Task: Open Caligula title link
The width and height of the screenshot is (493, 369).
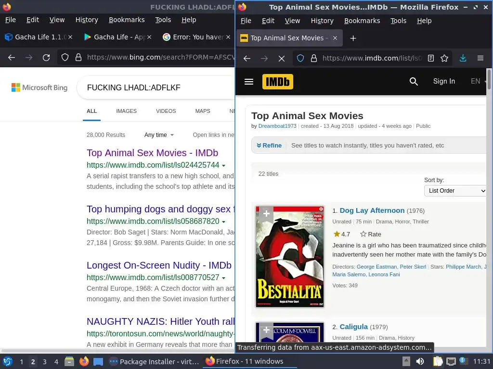Action: [354, 327]
